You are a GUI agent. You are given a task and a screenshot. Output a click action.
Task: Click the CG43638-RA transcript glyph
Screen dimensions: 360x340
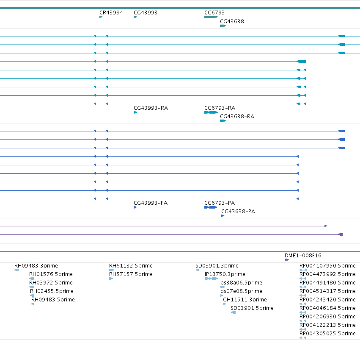coord(223,121)
